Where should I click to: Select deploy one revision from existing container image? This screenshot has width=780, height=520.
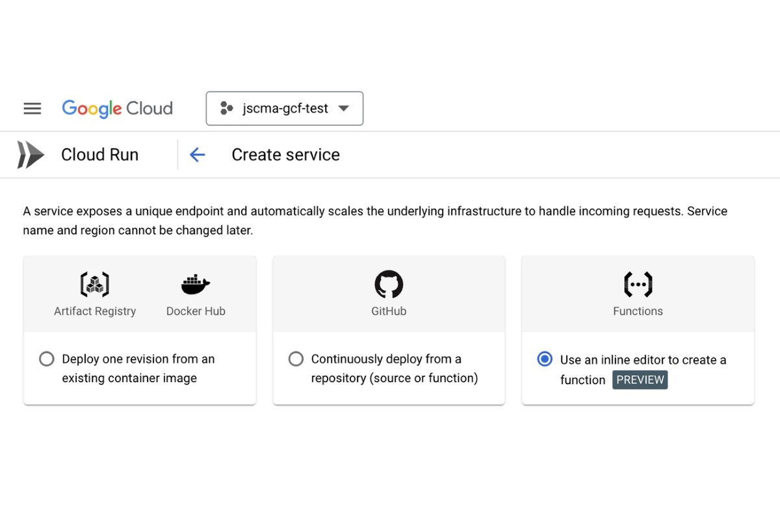pyautogui.click(x=46, y=359)
